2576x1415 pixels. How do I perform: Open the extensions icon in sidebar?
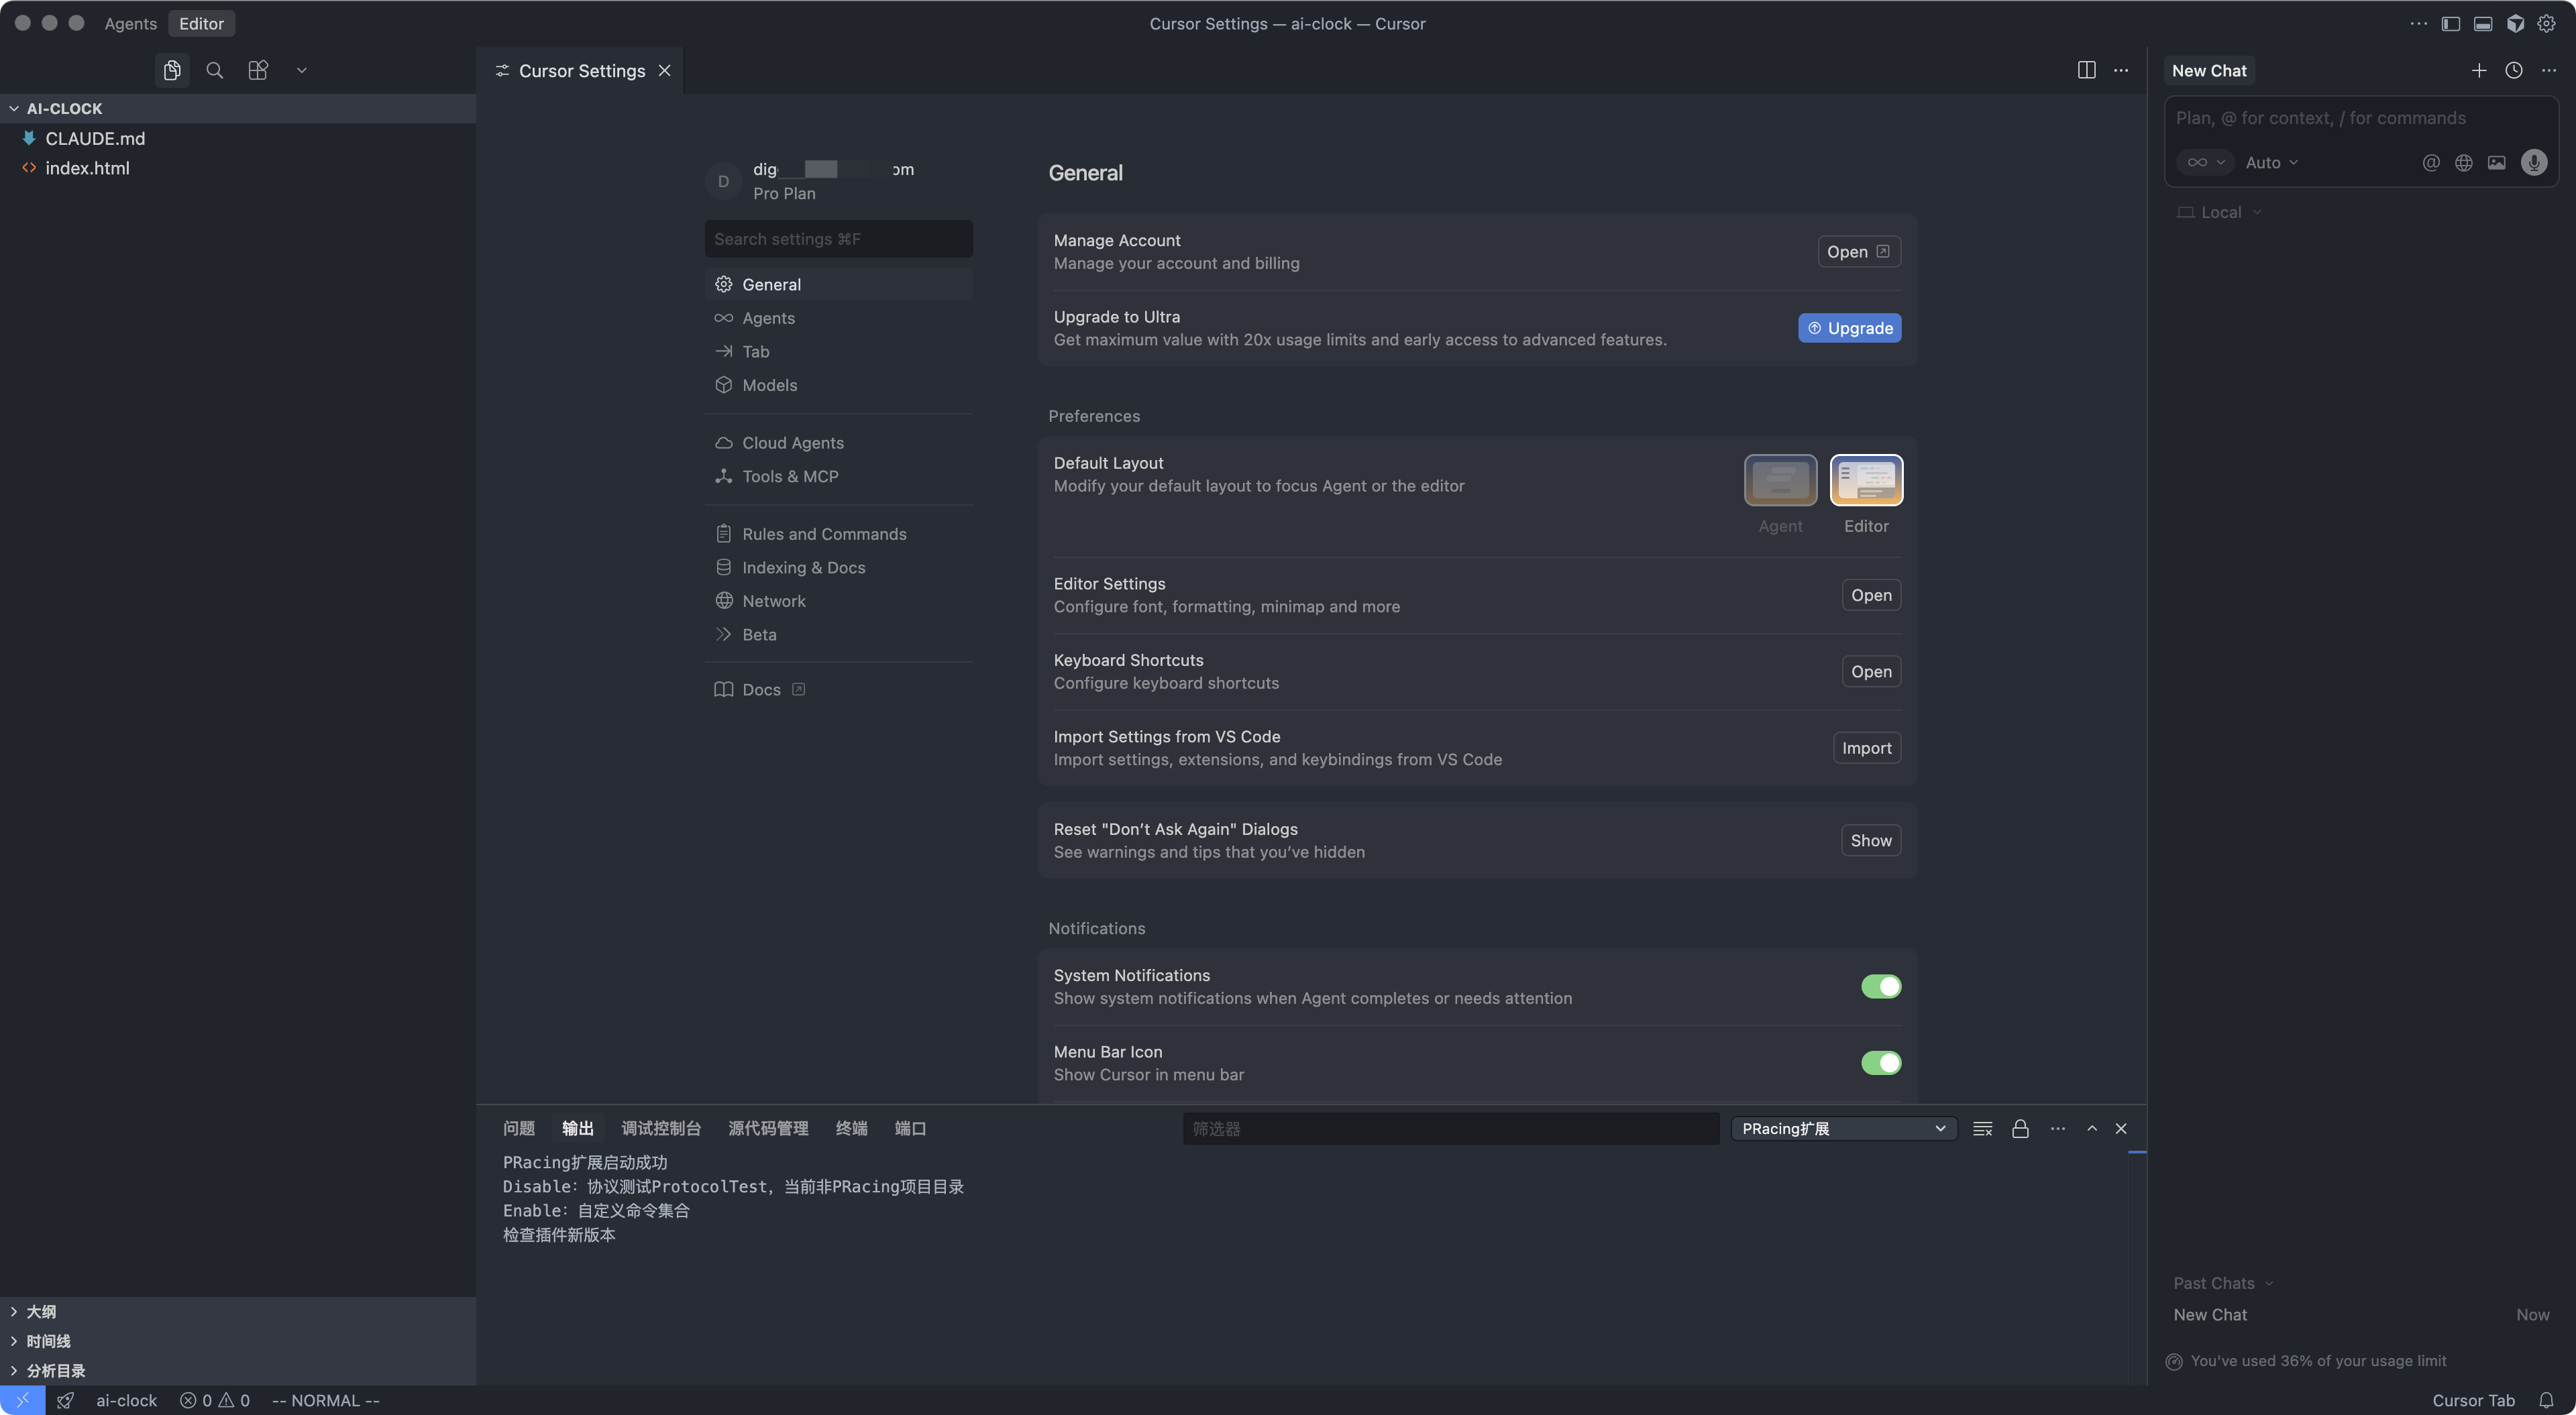[258, 70]
